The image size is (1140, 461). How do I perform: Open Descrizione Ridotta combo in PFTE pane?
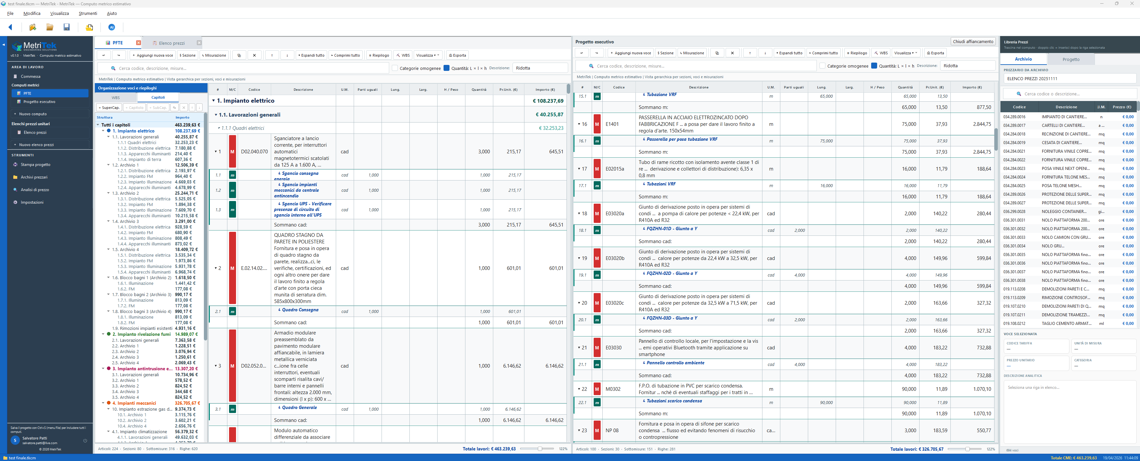coord(540,68)
